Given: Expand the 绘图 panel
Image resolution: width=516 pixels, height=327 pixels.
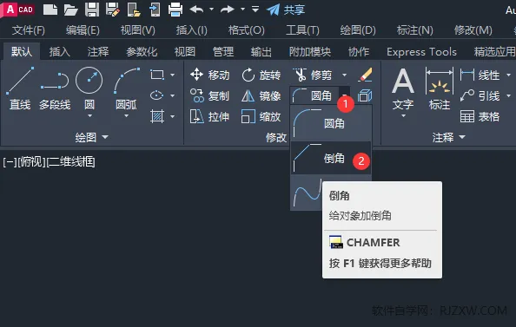Looking at the screenshot, I should 92,137.
